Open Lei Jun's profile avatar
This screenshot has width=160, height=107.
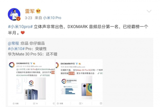[14, 14]
